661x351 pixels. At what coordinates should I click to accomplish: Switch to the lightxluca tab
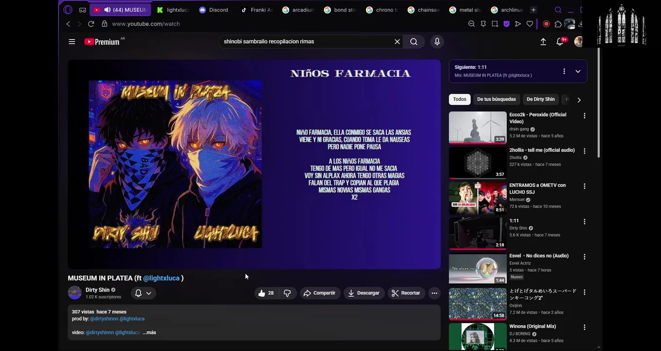pyautogui.click(x=173, y=10)
